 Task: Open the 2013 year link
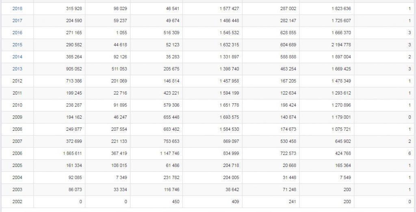pyautogui.click(x=17, y=69)
